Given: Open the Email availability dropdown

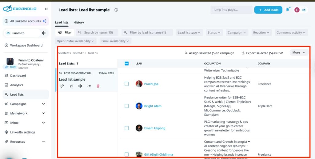Looking at the screenshot, I should [115, 41].
